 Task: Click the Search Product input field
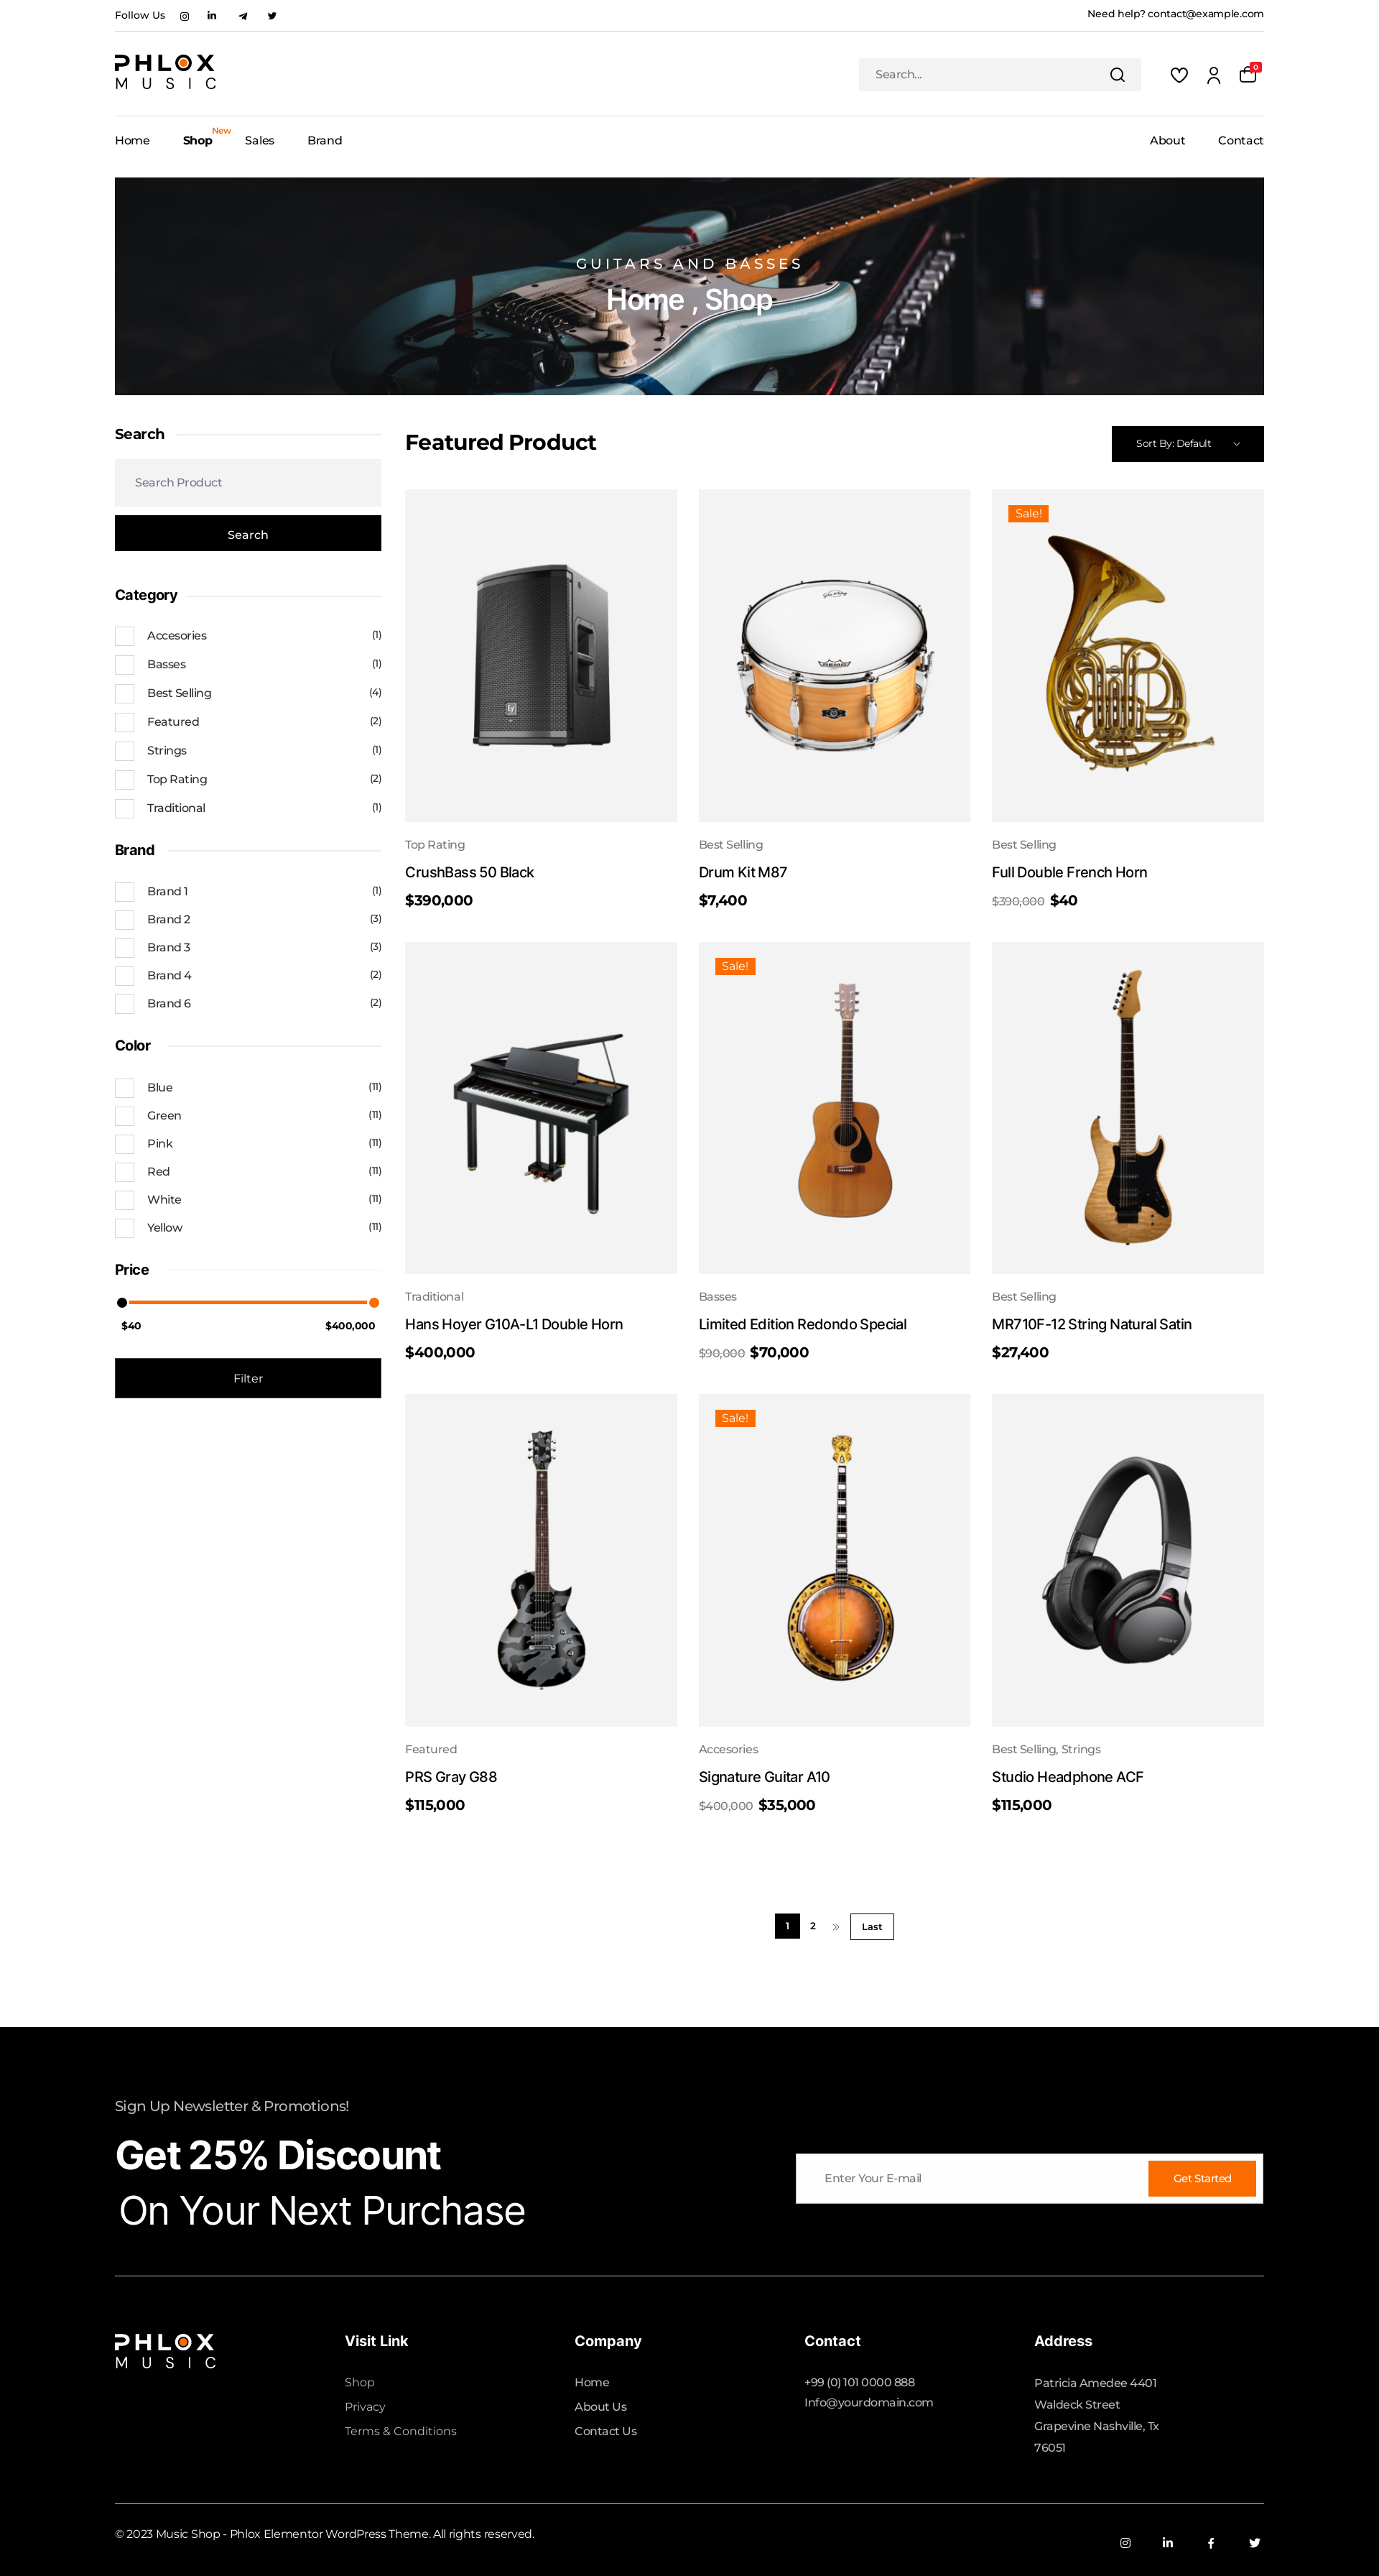click(x=248, y=483)
